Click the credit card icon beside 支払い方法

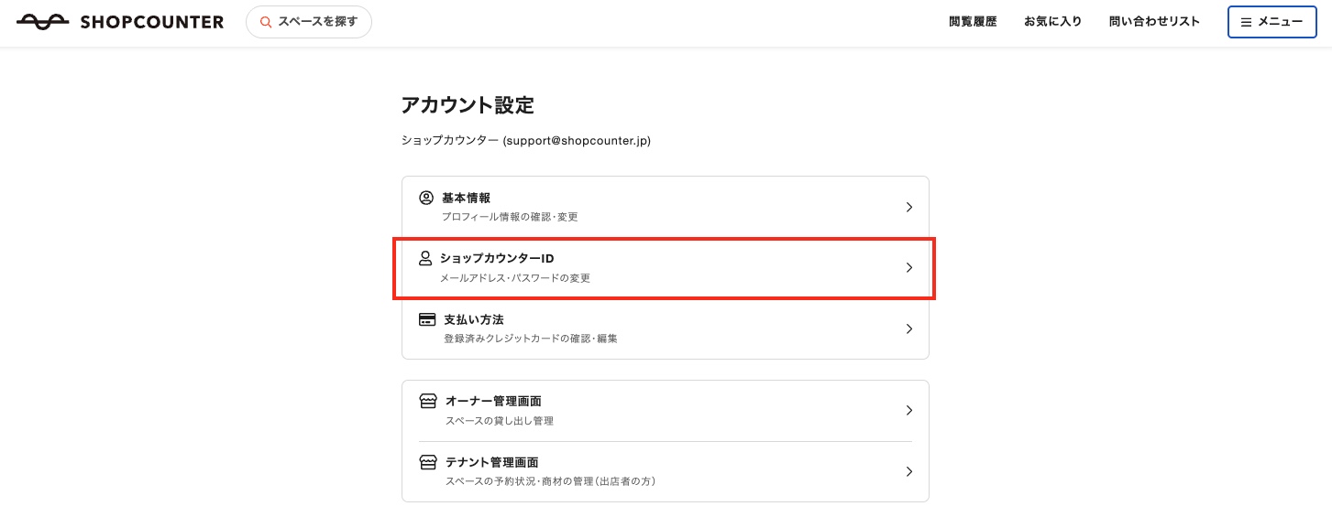click(x=427, y=319)
